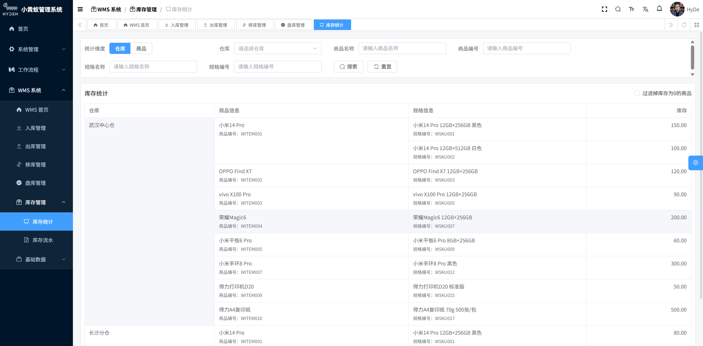This screenshot has width=703, height=346.
Task: Refresh current tab page icon
Action: (x=684, y=25)
